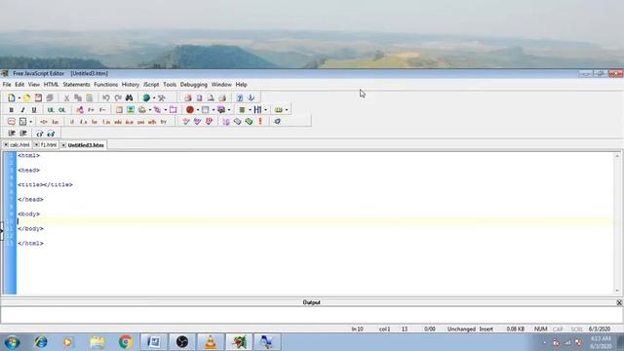624x351 pixels.
Task: Click the Cut scissors icon
Action: 66,97
